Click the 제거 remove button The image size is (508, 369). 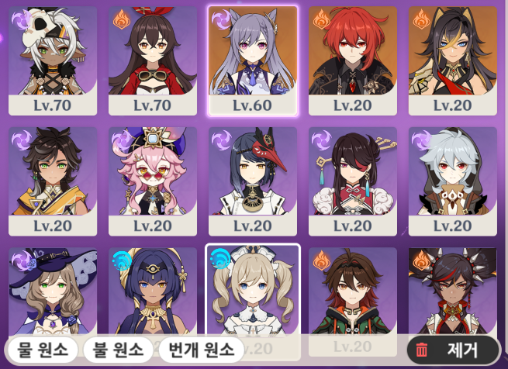coord(453,350)
